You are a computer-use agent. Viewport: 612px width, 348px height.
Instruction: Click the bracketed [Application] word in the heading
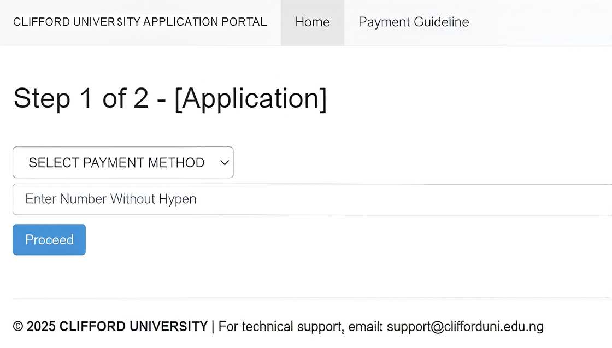coord(251,98)
